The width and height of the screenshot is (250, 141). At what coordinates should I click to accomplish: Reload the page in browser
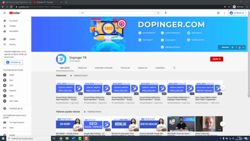(x=11, y=7)
